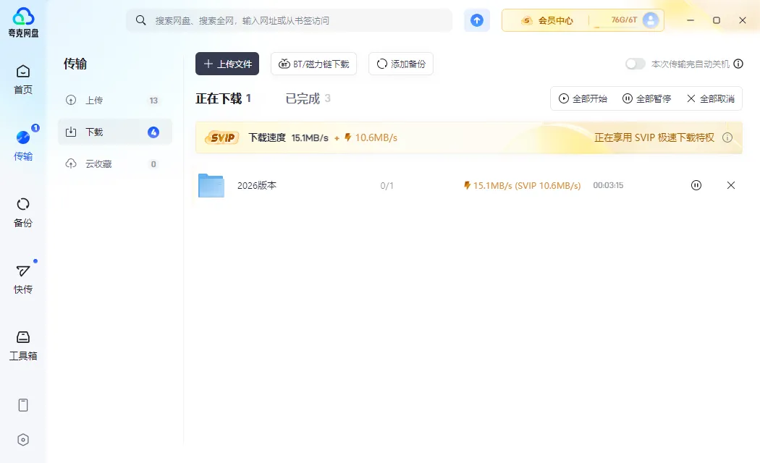Viewport: 760px width, 463px height.
Task: Click the 15.1MB/s (SVIP 10.6MB/s) row speed
Action: (x=522, y=185)
